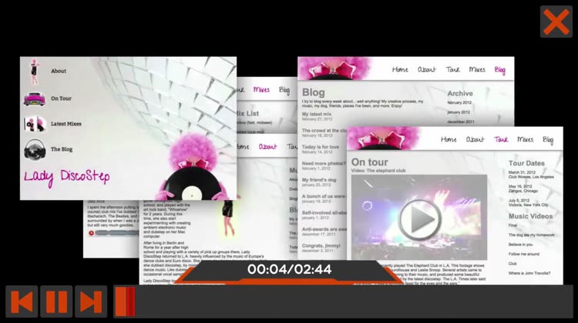Open 'The dog ate my homework' music video

tap(531, 235)
